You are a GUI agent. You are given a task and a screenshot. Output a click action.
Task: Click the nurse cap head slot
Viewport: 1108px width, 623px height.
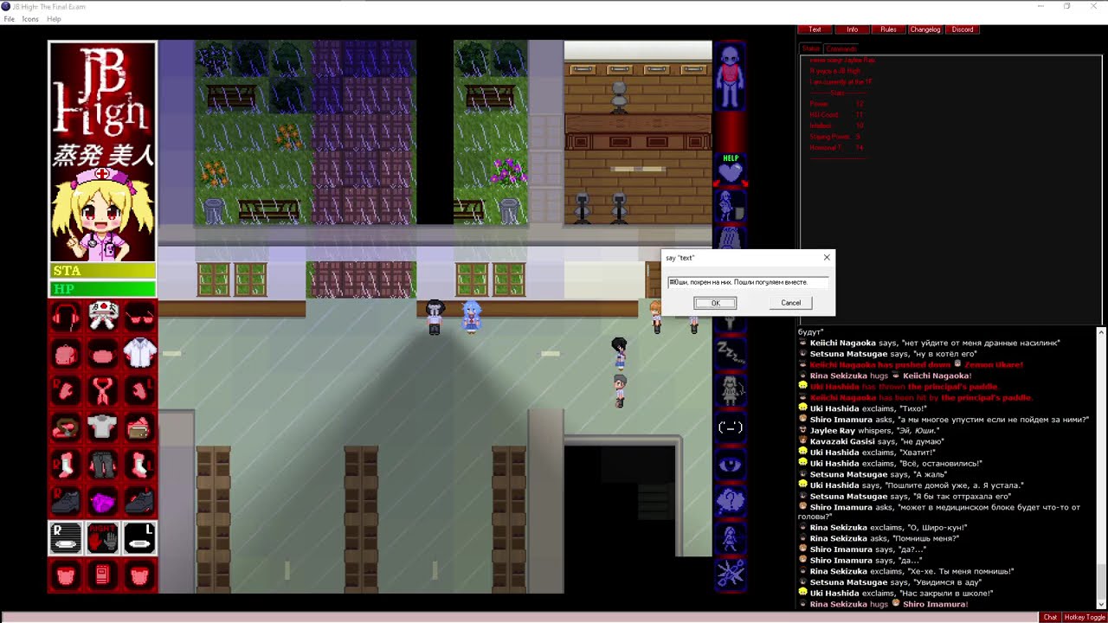103,318
